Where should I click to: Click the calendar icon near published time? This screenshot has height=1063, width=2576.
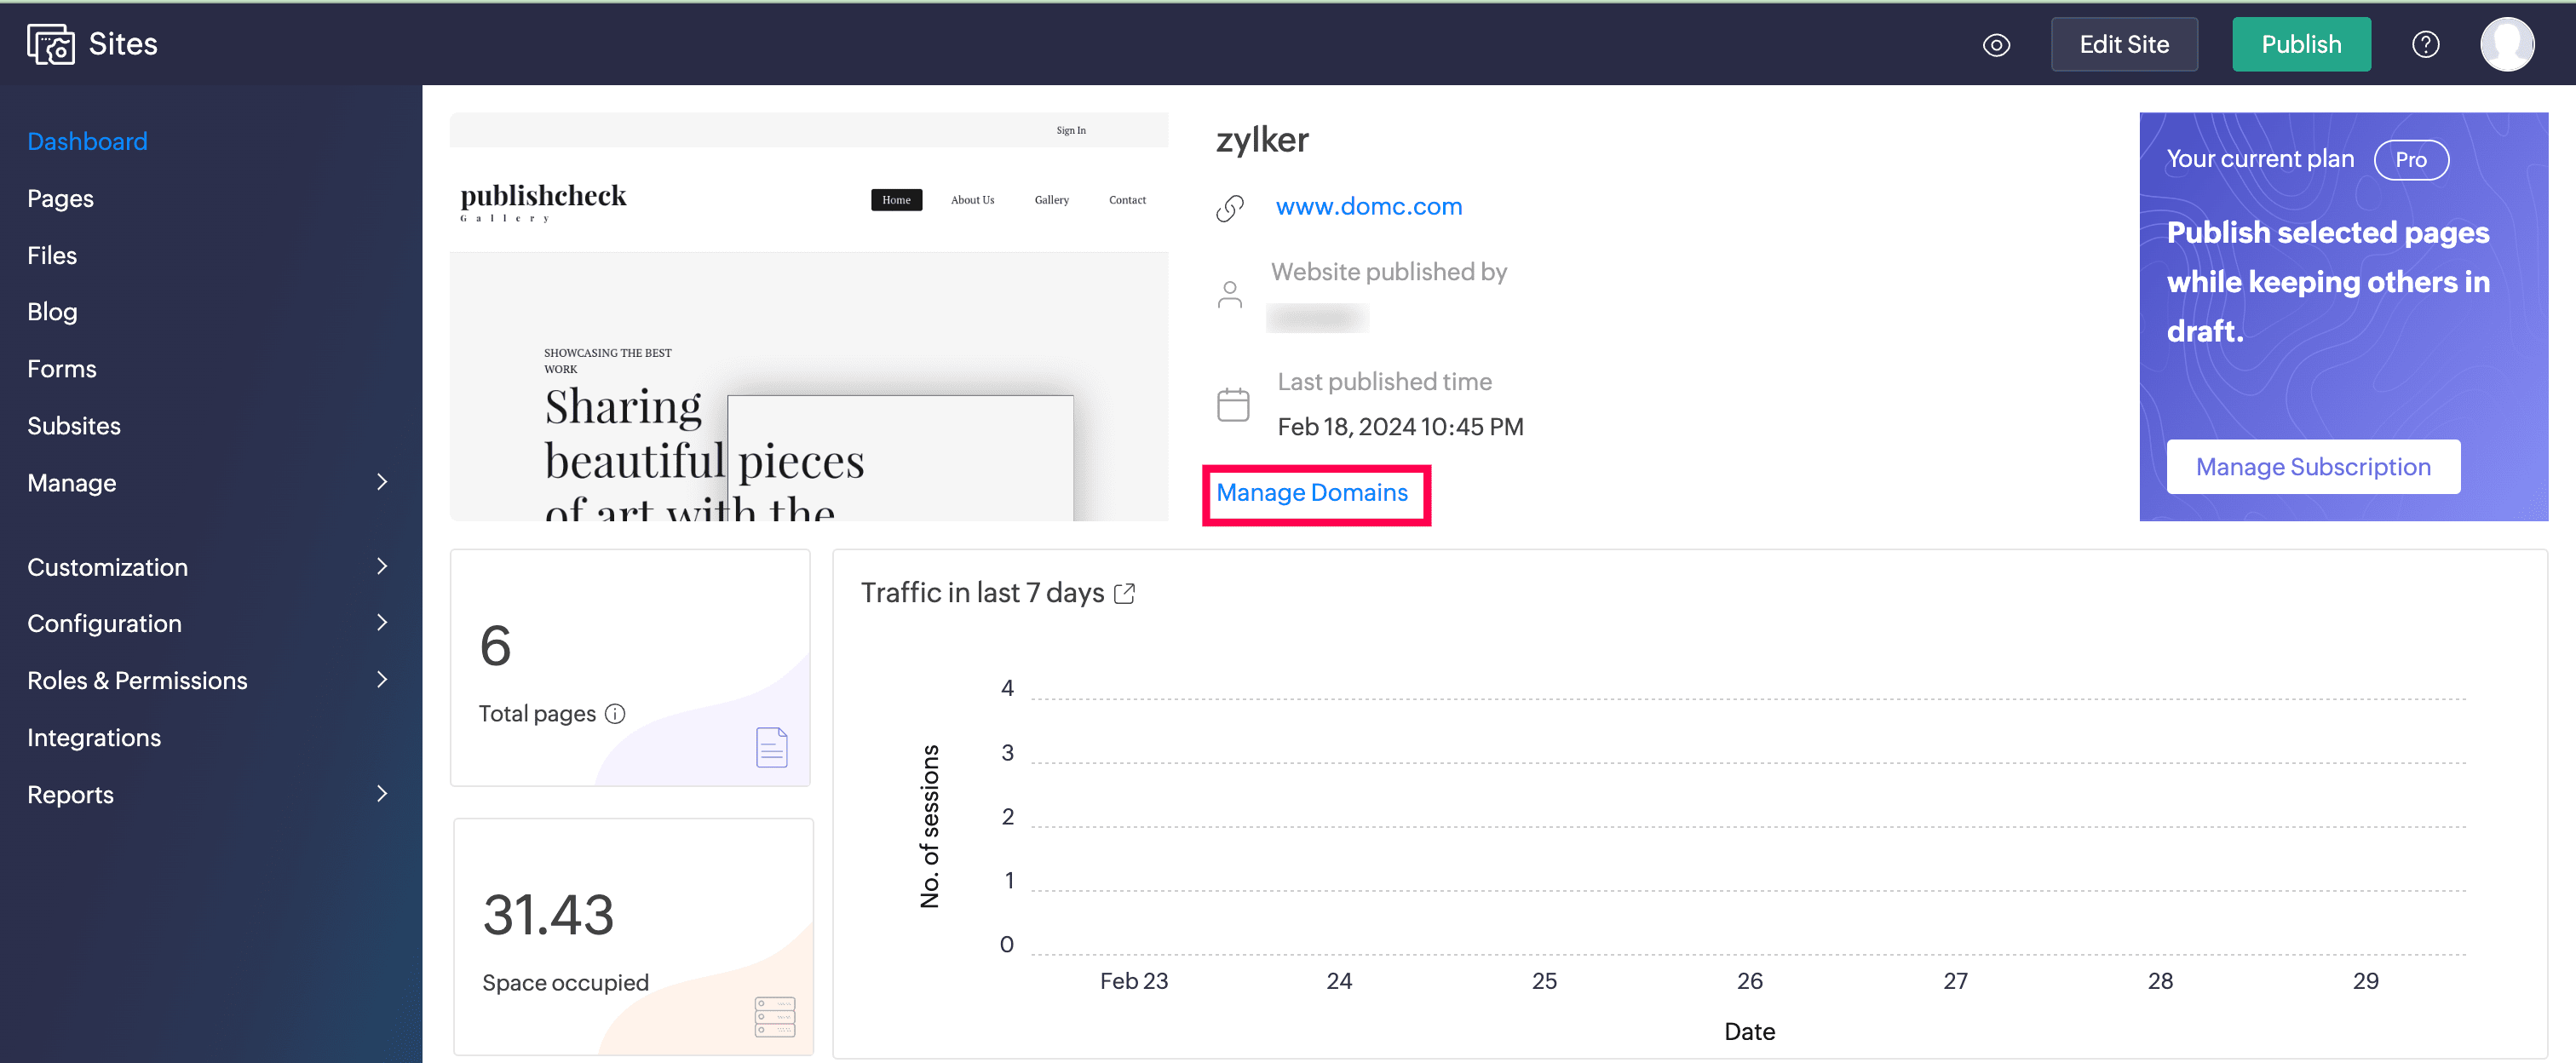(1233, 405)
